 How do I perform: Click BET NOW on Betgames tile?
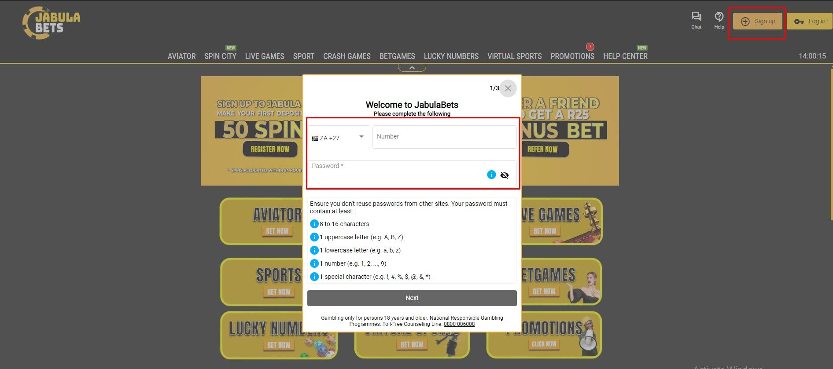pos(544,291)
